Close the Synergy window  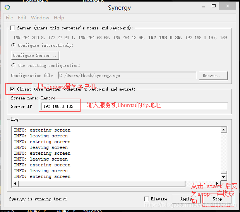pyautogui.click(x=227, y=6)
